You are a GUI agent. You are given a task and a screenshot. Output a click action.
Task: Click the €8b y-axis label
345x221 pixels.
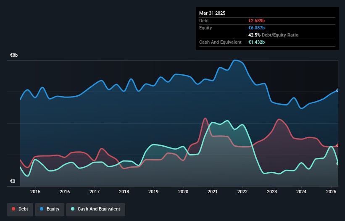[x=14, y=55]
